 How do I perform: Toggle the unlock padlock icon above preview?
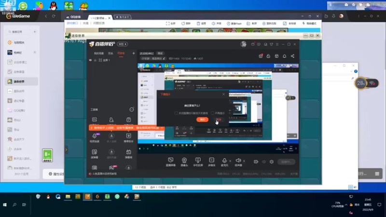(x=268, y=56)
